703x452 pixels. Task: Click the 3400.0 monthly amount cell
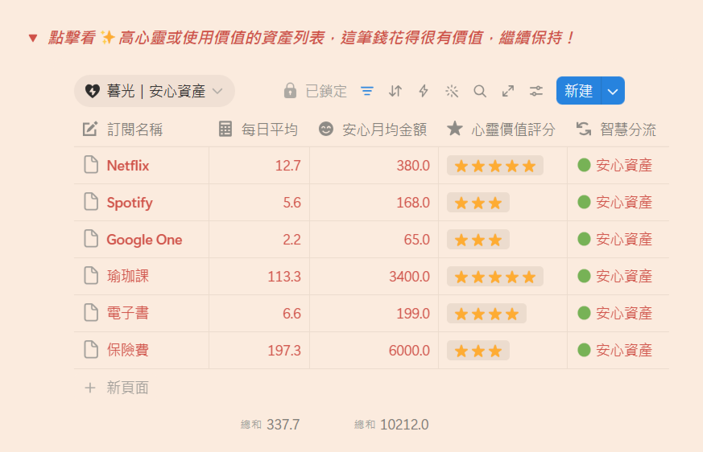(374, 276)
